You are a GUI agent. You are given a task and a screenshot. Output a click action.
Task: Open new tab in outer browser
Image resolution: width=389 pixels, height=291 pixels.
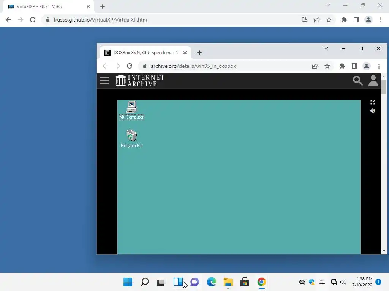(103, 6)
